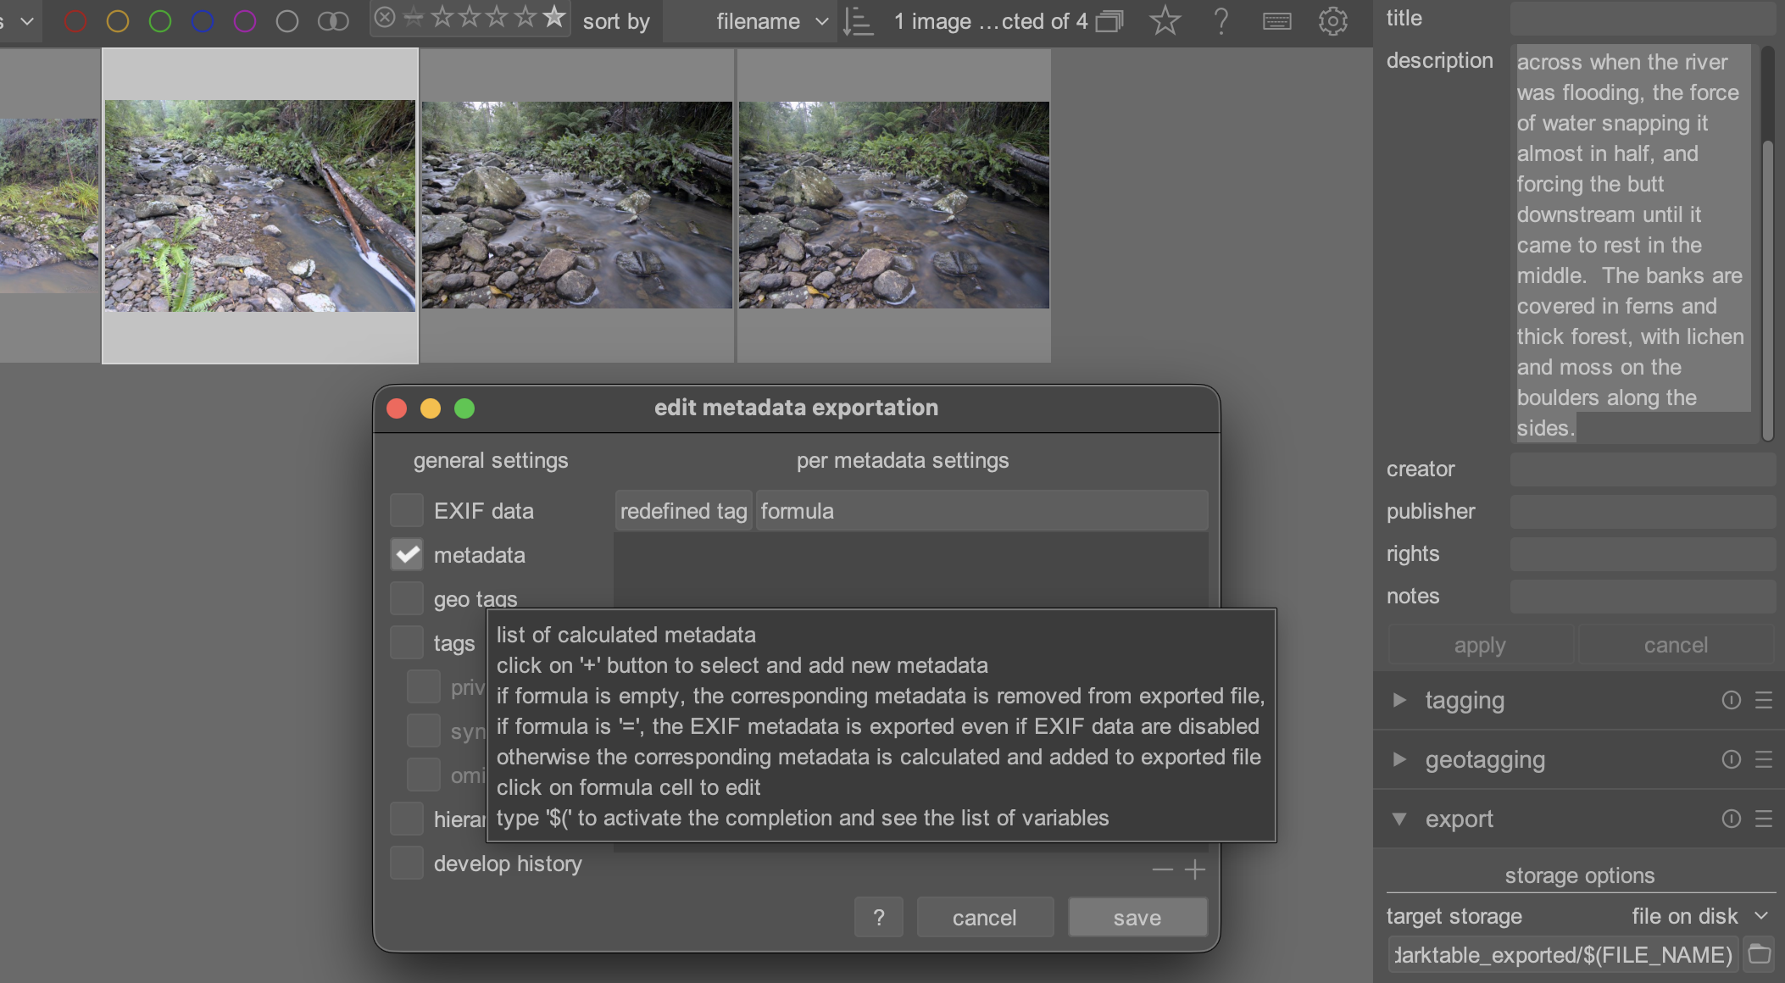1785x983 pixels.
Task: Open the keyboard shortcuts icon
Action: point(1276,21)
